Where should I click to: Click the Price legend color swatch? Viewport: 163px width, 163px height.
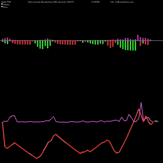tap(2, 7)
